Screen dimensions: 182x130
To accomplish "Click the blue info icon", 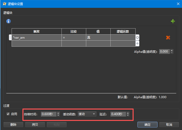I will click(9, 21).
